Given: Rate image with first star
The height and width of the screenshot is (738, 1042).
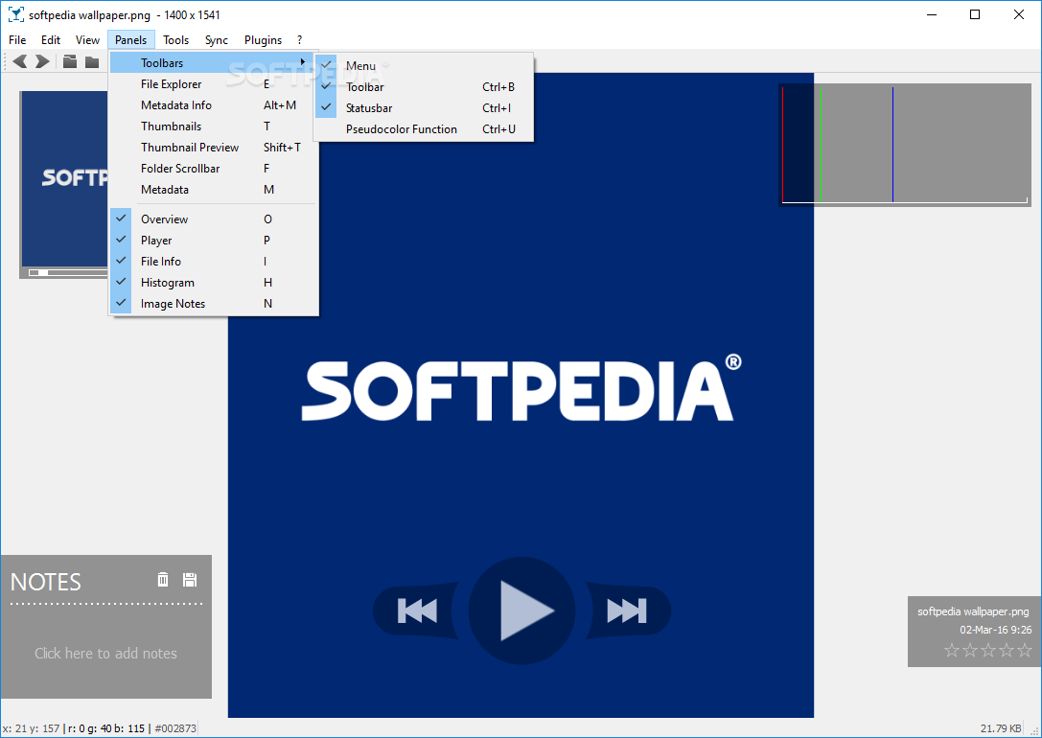Looking at the screenshot, I should tap(952, 650).
